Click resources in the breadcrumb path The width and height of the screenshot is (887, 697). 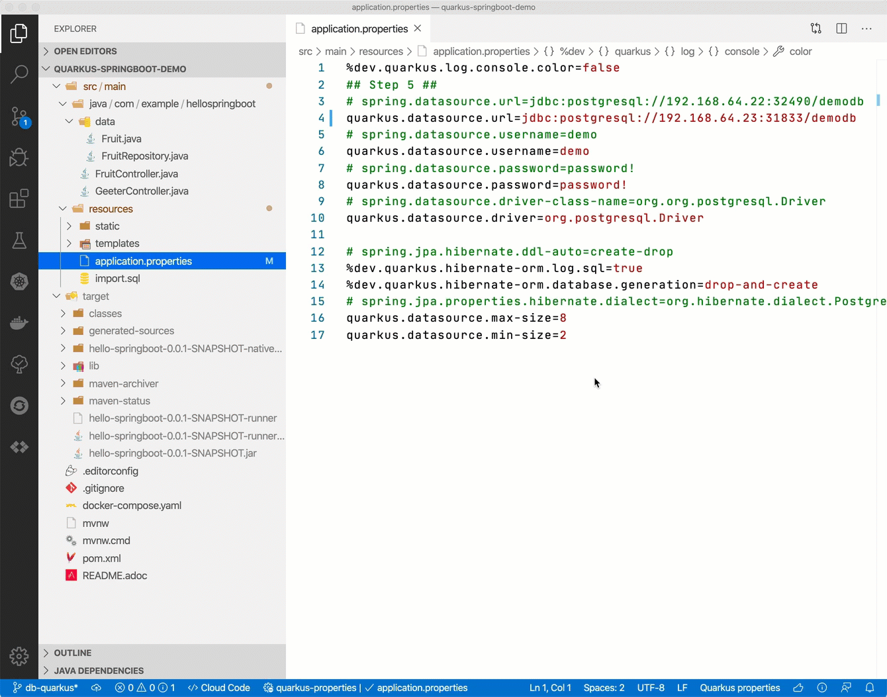381,52
